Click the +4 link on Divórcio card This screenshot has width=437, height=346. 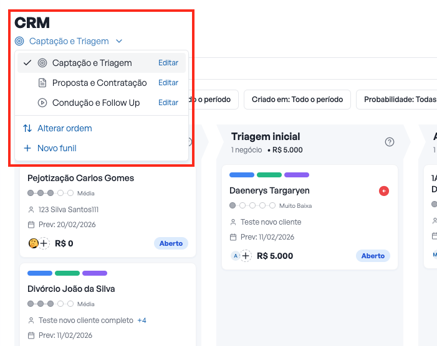(x=142, y=320)
